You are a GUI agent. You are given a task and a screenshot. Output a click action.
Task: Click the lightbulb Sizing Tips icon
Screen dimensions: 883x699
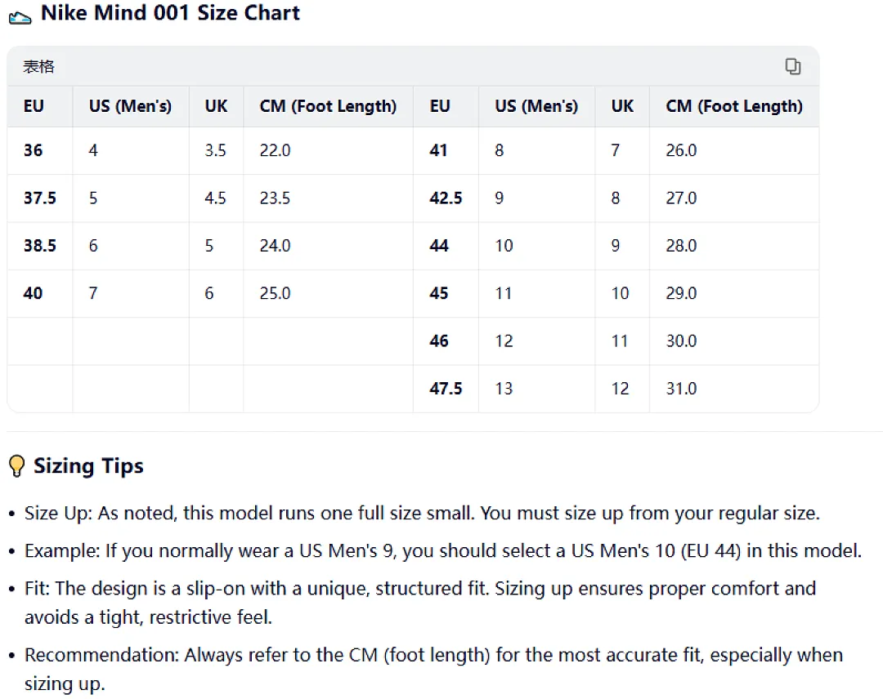[17, 466]
